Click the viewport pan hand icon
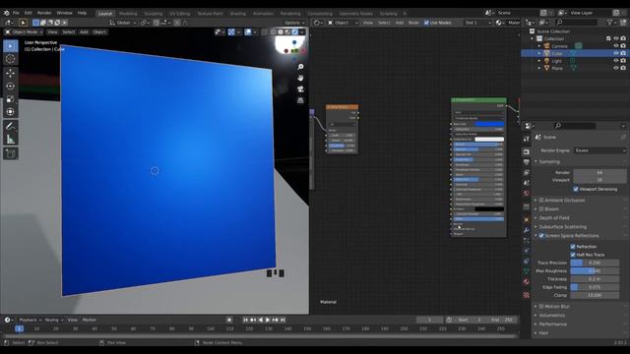 300,78
